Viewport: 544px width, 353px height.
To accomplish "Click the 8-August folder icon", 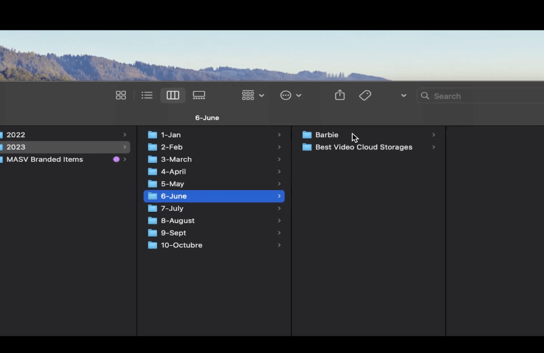I will tap(153, 221).
